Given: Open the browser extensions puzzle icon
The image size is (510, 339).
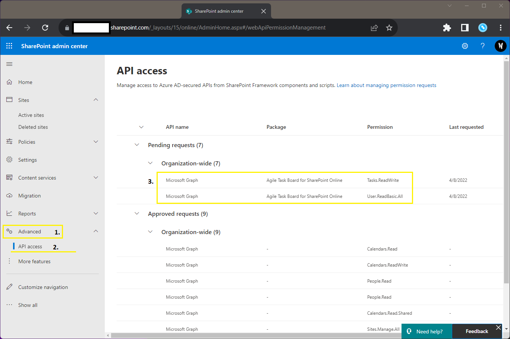Looking at the screenshot, I should point(447,28).
